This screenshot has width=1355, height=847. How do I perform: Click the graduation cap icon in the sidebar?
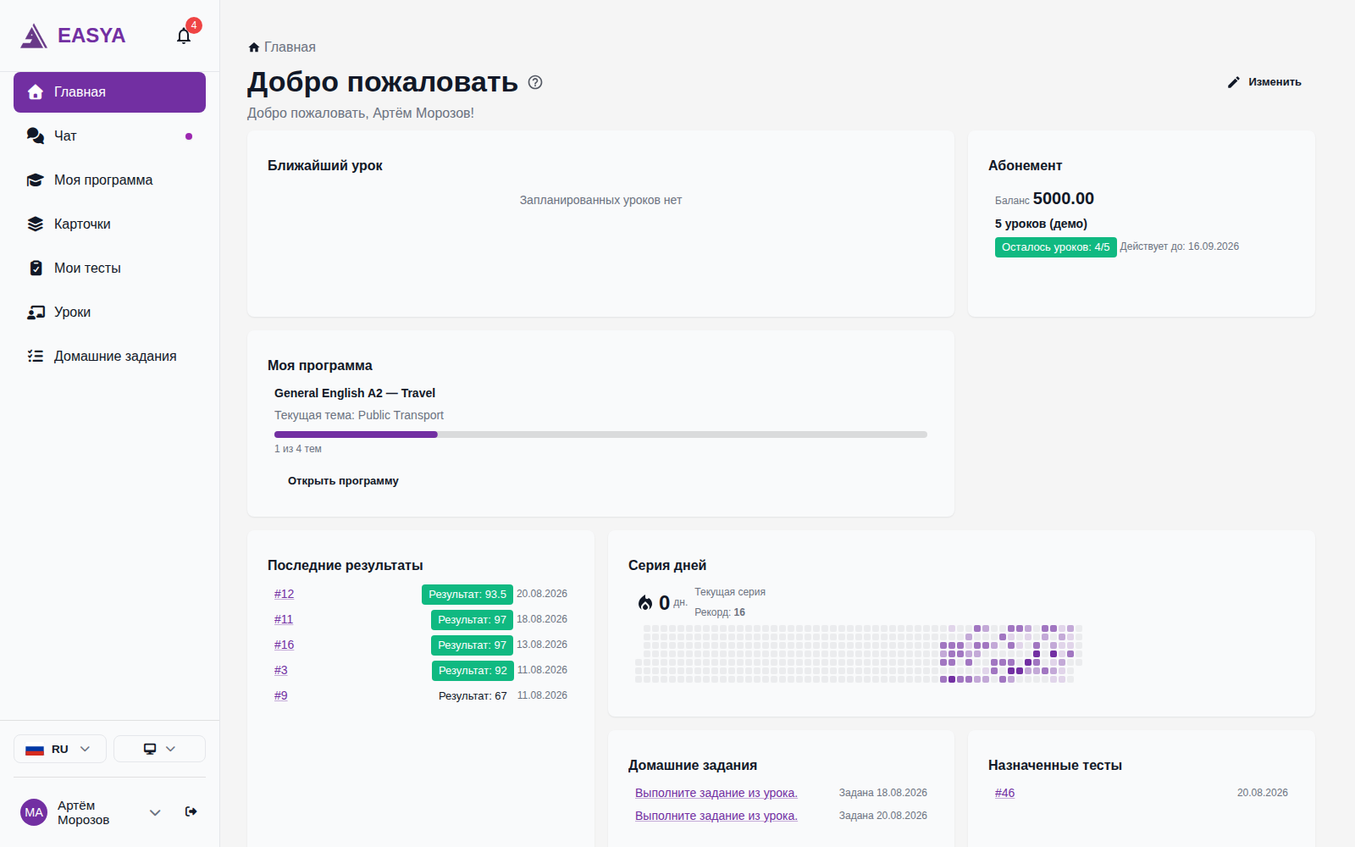point(36,180)
